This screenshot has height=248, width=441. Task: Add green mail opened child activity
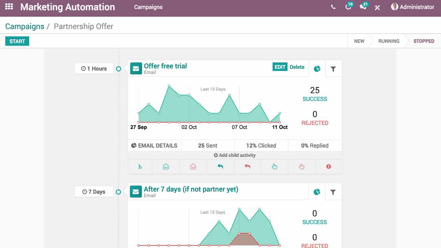coord(166,167)
